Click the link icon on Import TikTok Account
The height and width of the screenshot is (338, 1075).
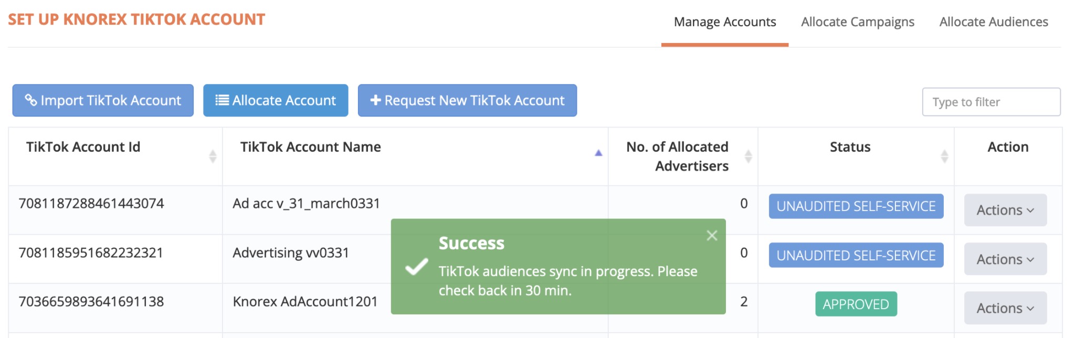tap(31, 100)
